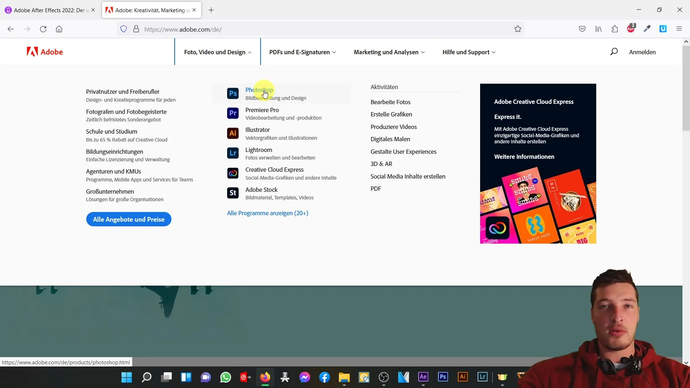
Task: Click Anmelden to sign in
Action: coord(642,52)
